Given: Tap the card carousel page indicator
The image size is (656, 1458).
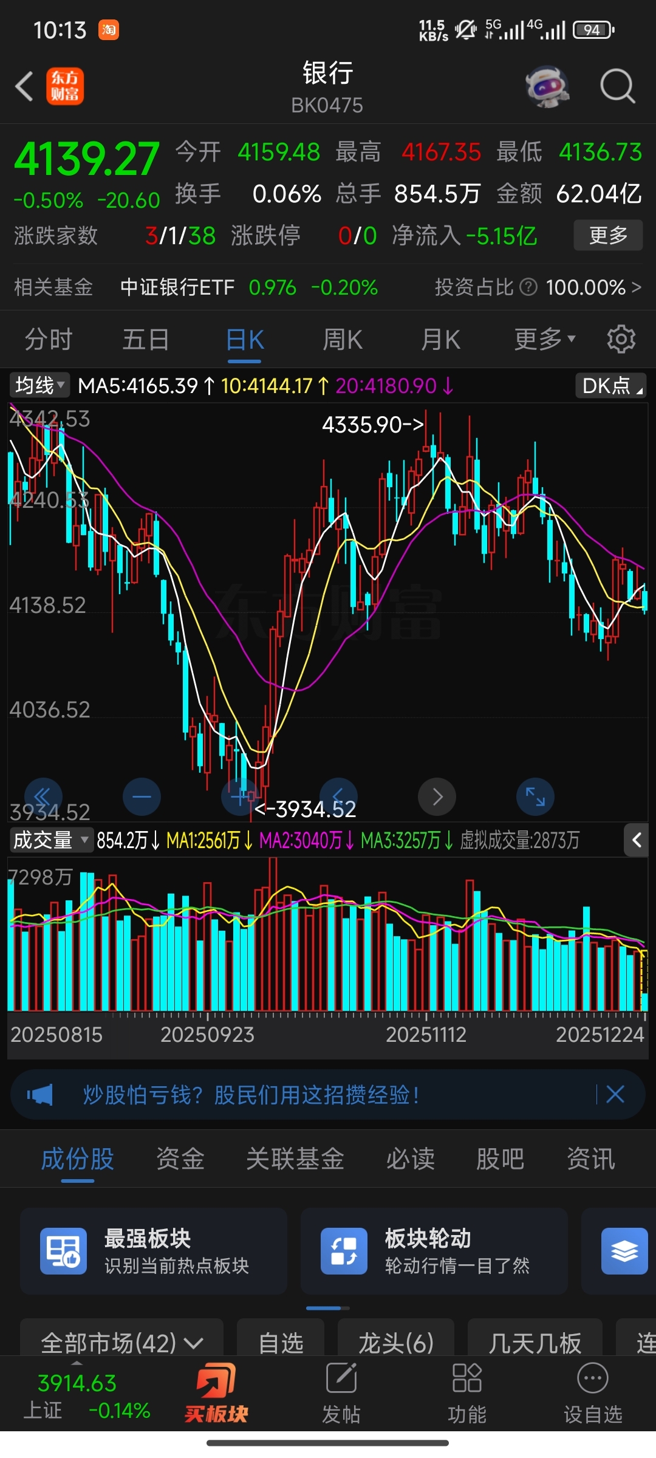Looking at the screenshot, I should 328,1308.
